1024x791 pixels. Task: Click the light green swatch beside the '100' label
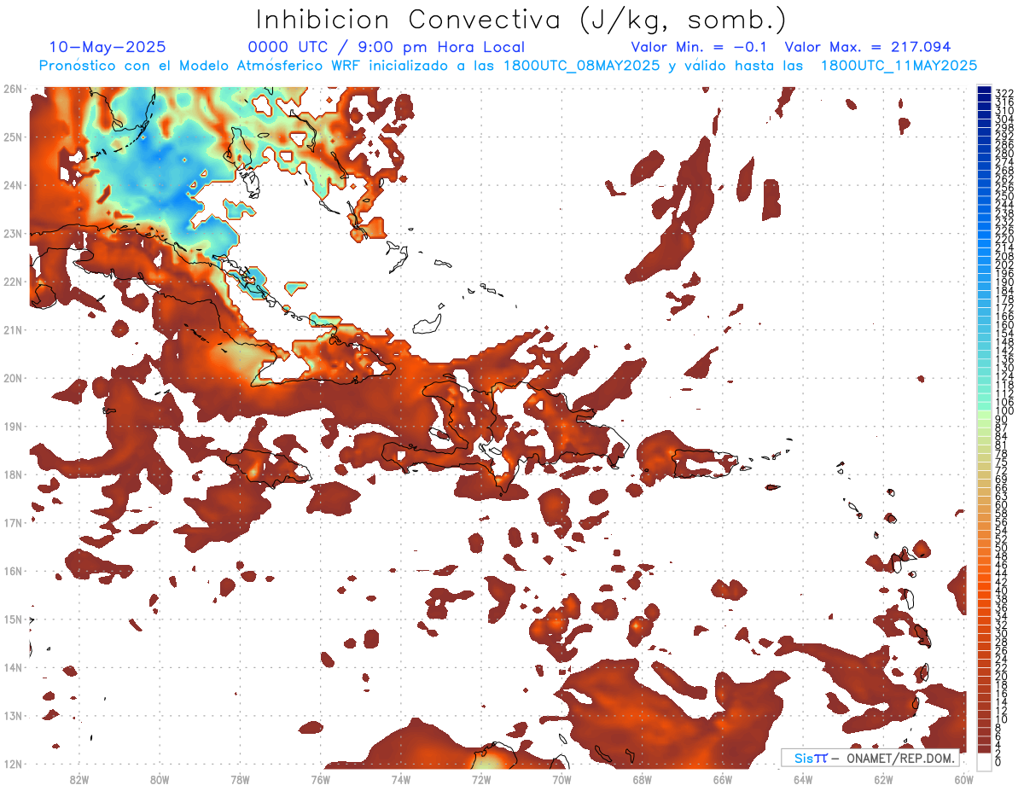point(984,415)
